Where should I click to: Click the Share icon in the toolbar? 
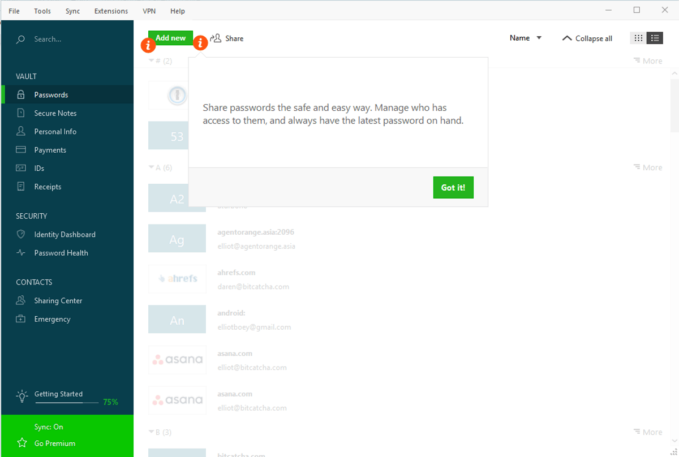click(216, 38)
